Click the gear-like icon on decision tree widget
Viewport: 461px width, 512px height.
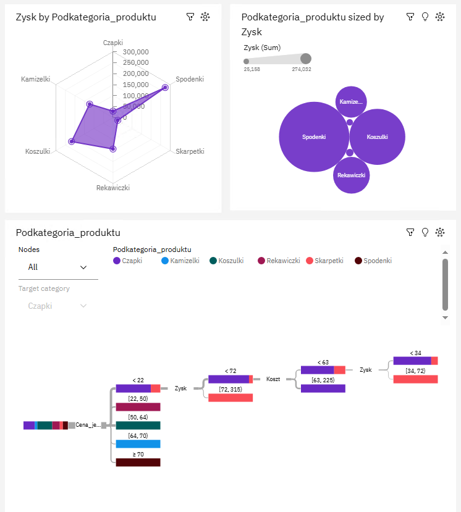tap(440, 232)
